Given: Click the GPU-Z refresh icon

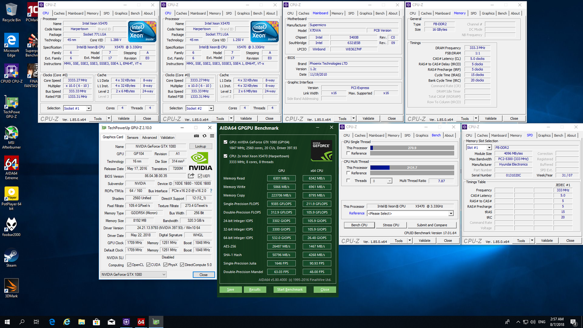Looking at the screenshot, I should [204, 136].
